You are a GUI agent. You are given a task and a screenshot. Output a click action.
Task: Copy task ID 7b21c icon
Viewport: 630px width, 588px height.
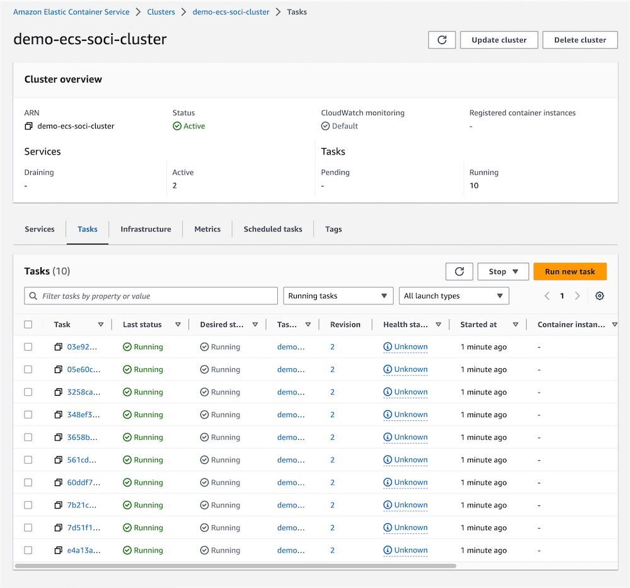tap(59, 505)
